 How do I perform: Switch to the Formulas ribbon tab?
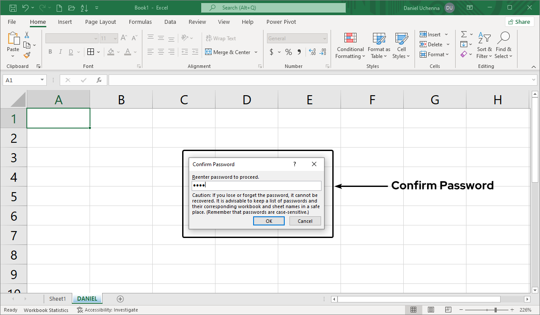140,22
